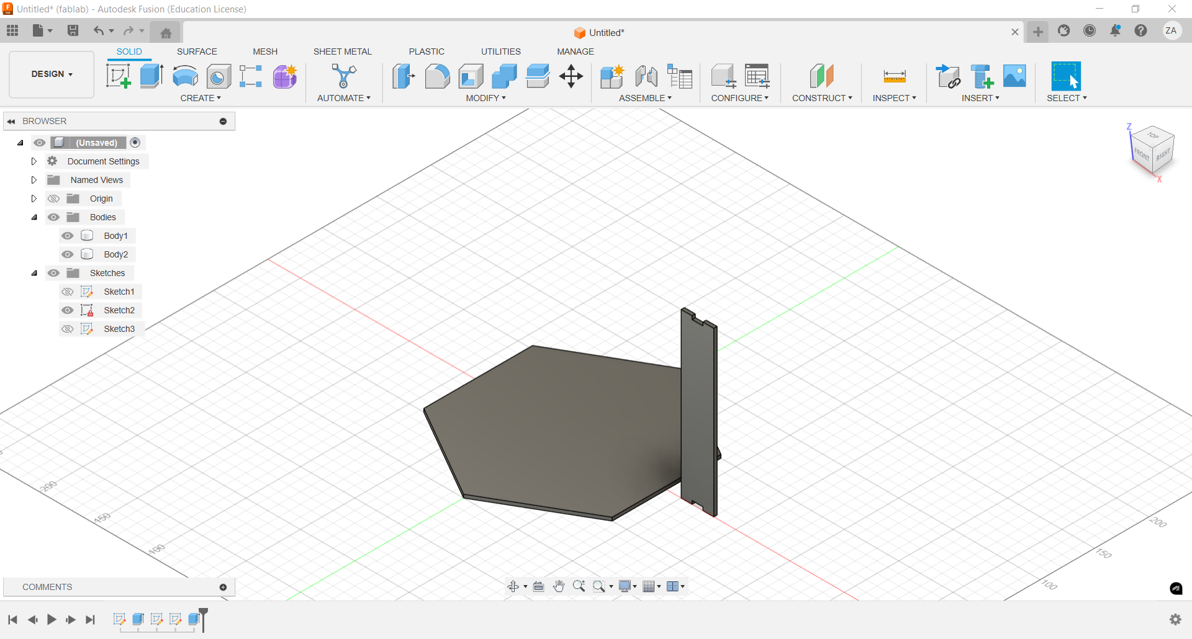
Task: Show Sketch1 using its eye icon
Action: click(68, 292)
